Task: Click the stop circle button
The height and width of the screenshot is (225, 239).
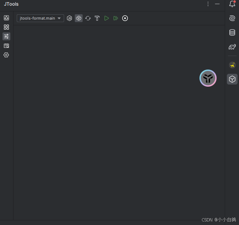Action: (125, 18)
